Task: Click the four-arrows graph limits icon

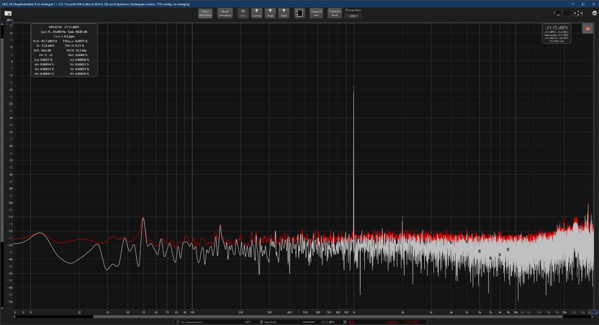Action: (578, 13)
